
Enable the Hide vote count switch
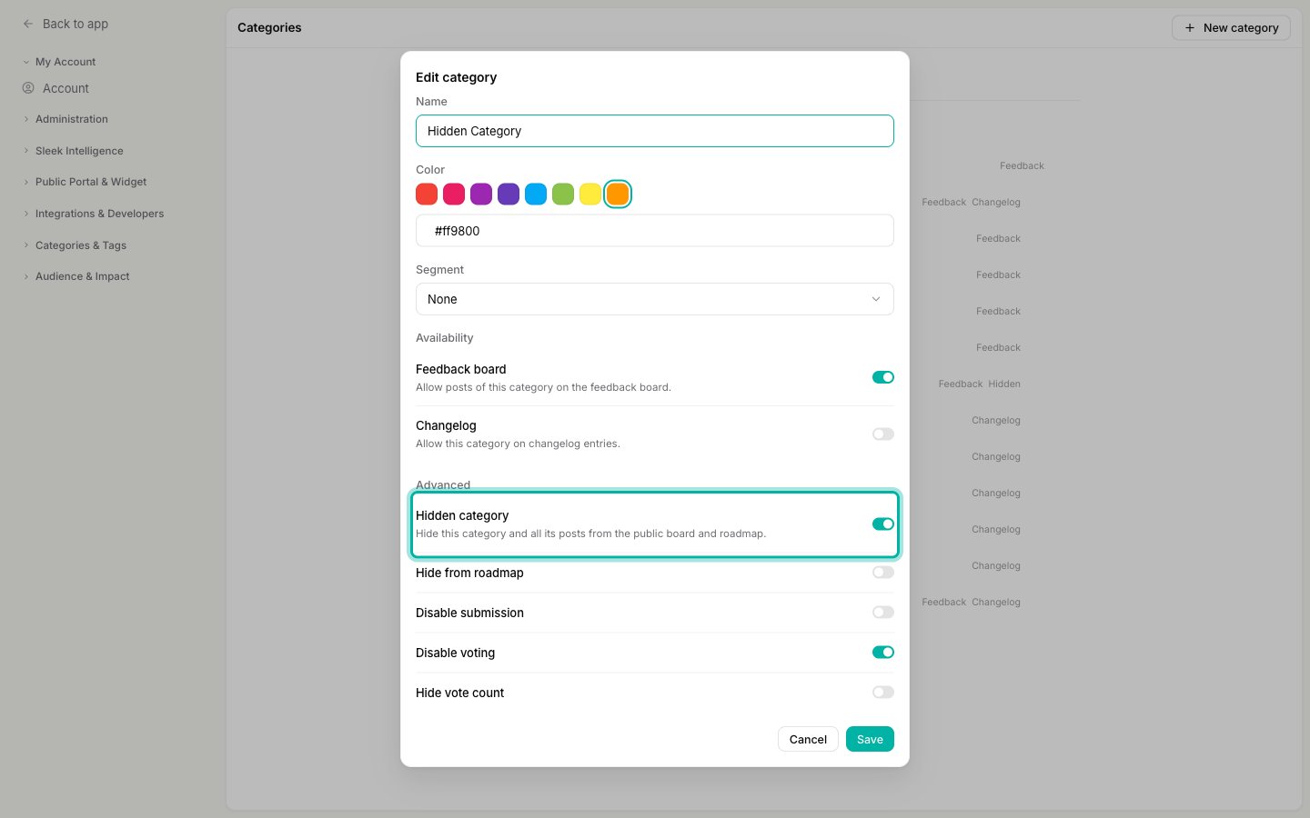tap(883, 693)
